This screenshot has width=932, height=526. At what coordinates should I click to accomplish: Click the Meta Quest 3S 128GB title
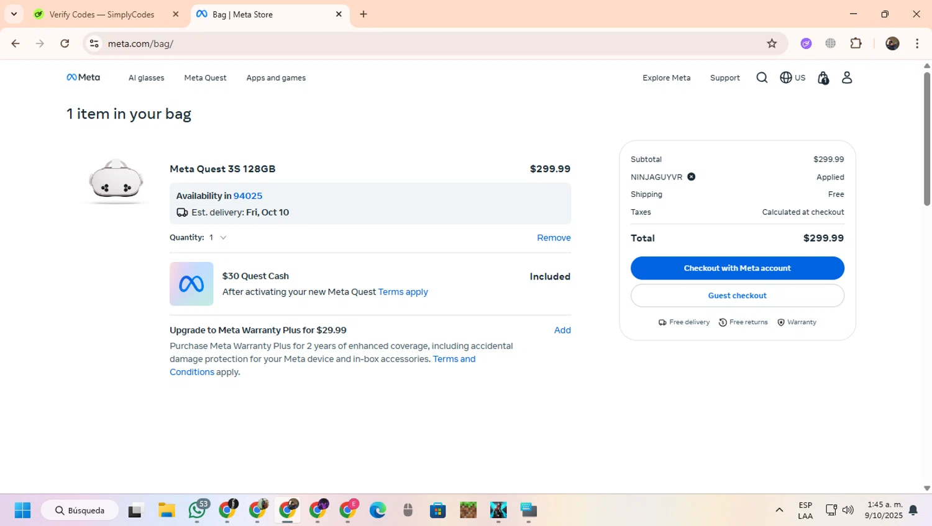click(222, 169)
